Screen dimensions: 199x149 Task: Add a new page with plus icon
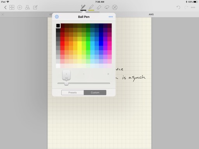coord(20,7)
